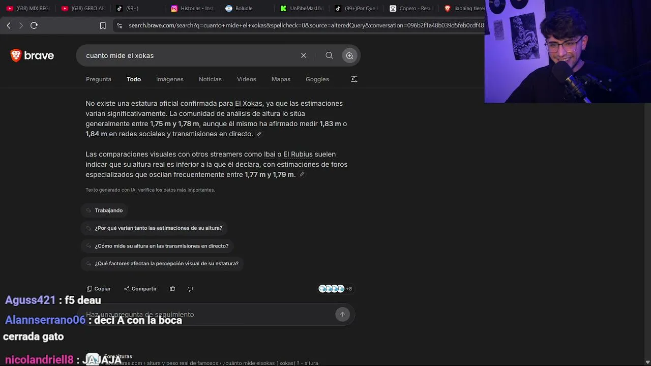
Task: Switch to the TikTok tab titled only '(99+)'
Action: (137, 8)
